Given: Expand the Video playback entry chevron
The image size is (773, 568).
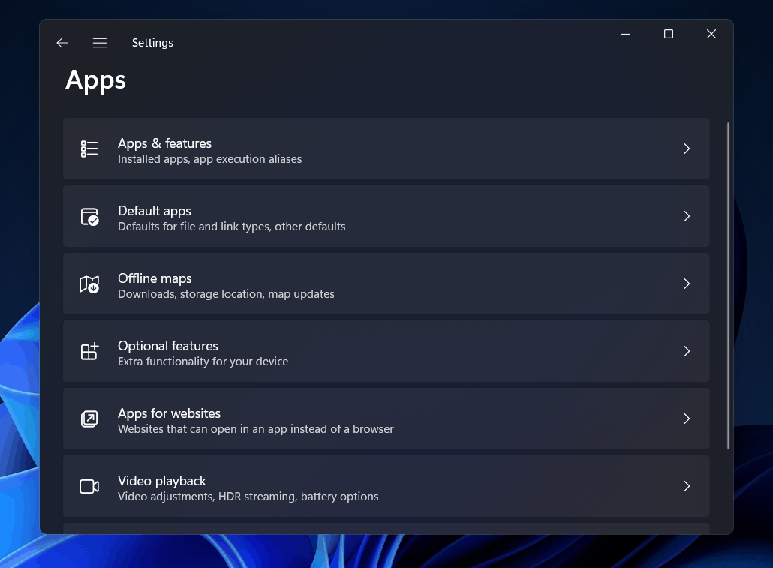Looking at the screenshot, I should click(687, 486).
